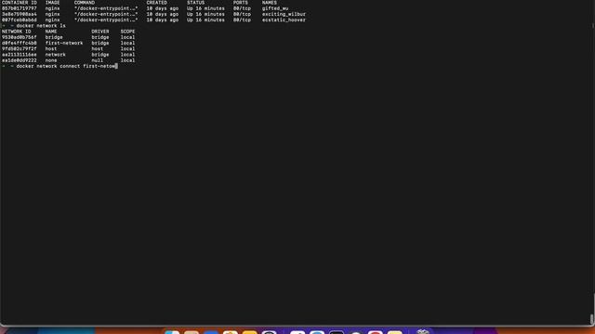
Task: Click the PORTS column header
Action: 240,3
